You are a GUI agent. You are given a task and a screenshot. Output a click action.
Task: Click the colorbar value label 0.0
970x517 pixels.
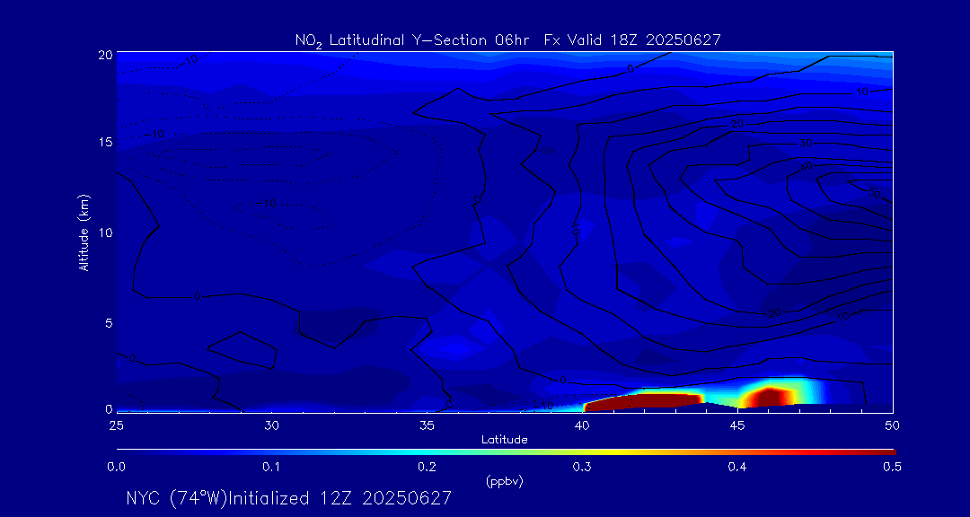[x=116, y=468]
